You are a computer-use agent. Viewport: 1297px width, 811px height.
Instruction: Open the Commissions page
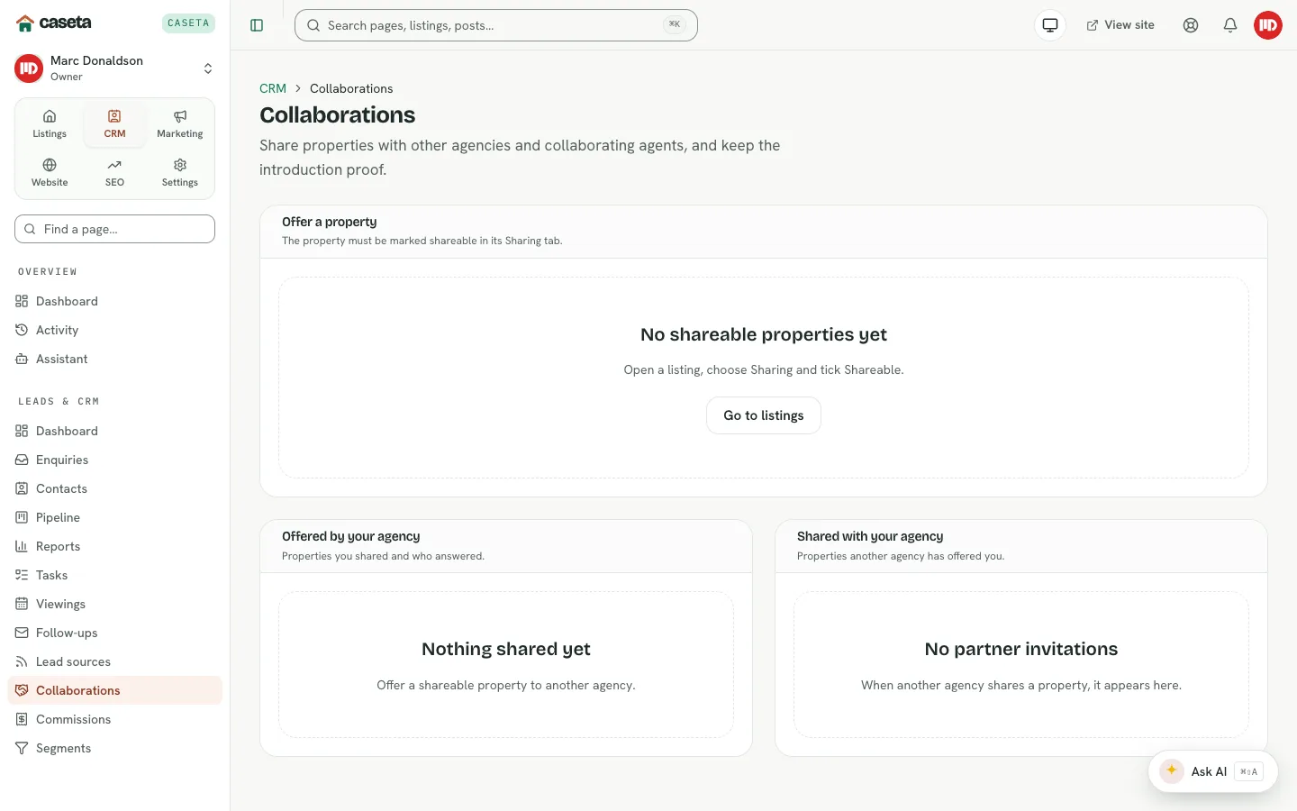[x=114, y=719]
